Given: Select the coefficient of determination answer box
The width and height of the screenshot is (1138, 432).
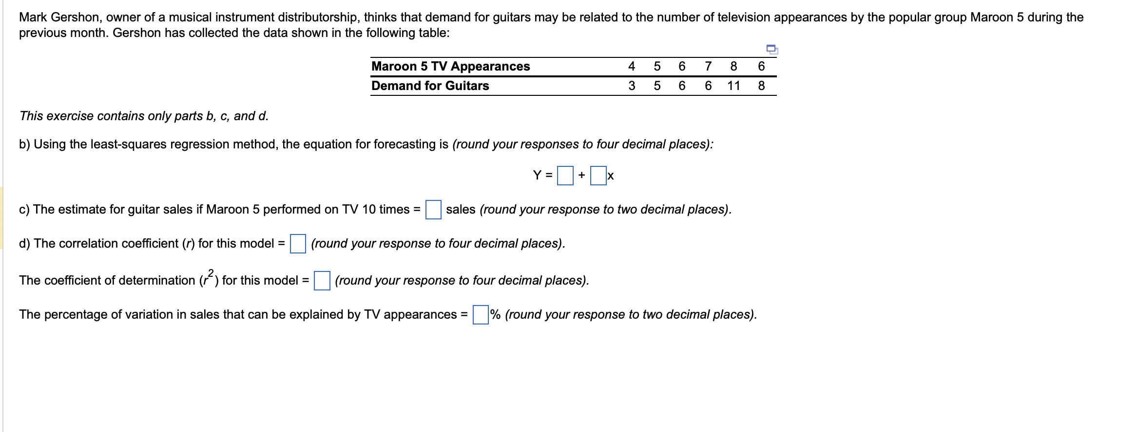Looking at the screenshot, I should pyautogui.click(x=321, y=281).
